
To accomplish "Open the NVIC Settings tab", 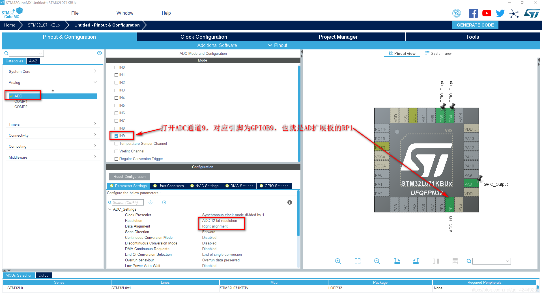I will click(x=205, y=186).
